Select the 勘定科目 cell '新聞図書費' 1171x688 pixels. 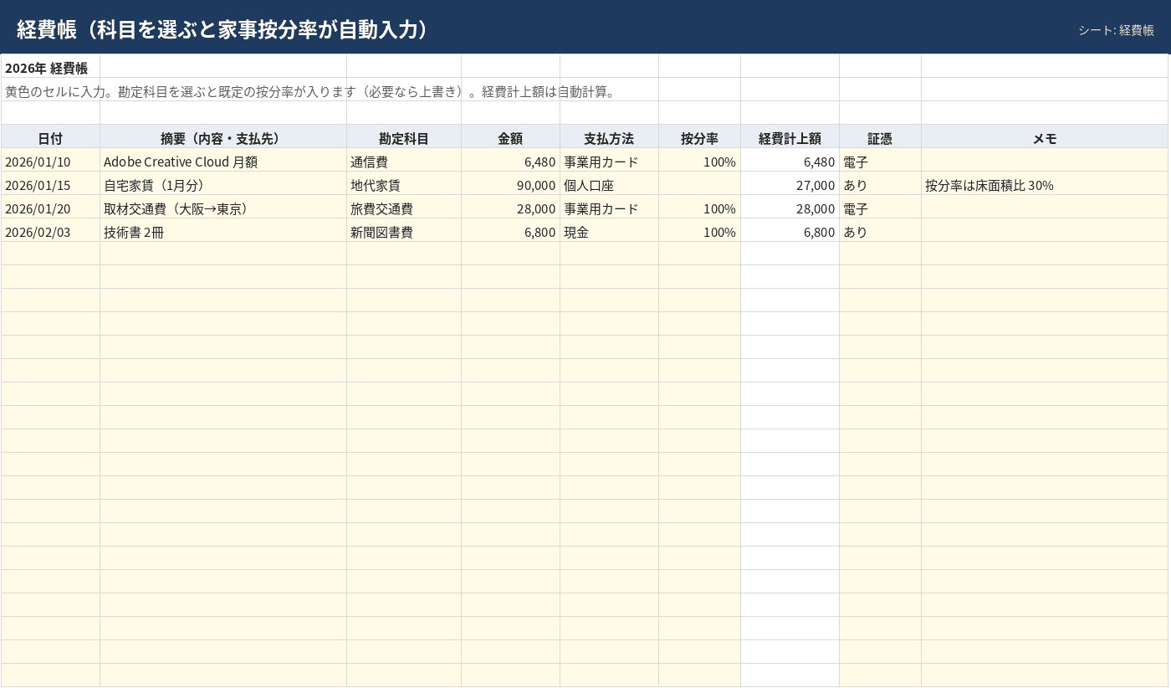(404, 231)
